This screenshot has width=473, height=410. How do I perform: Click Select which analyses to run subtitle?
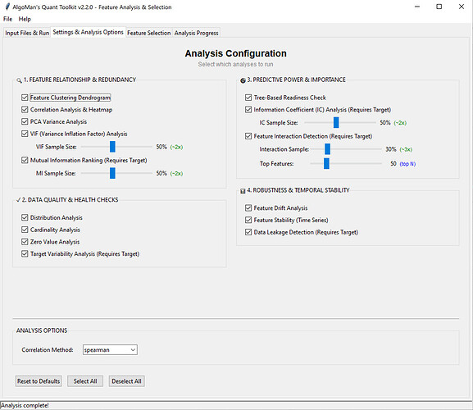coord(235,64)
